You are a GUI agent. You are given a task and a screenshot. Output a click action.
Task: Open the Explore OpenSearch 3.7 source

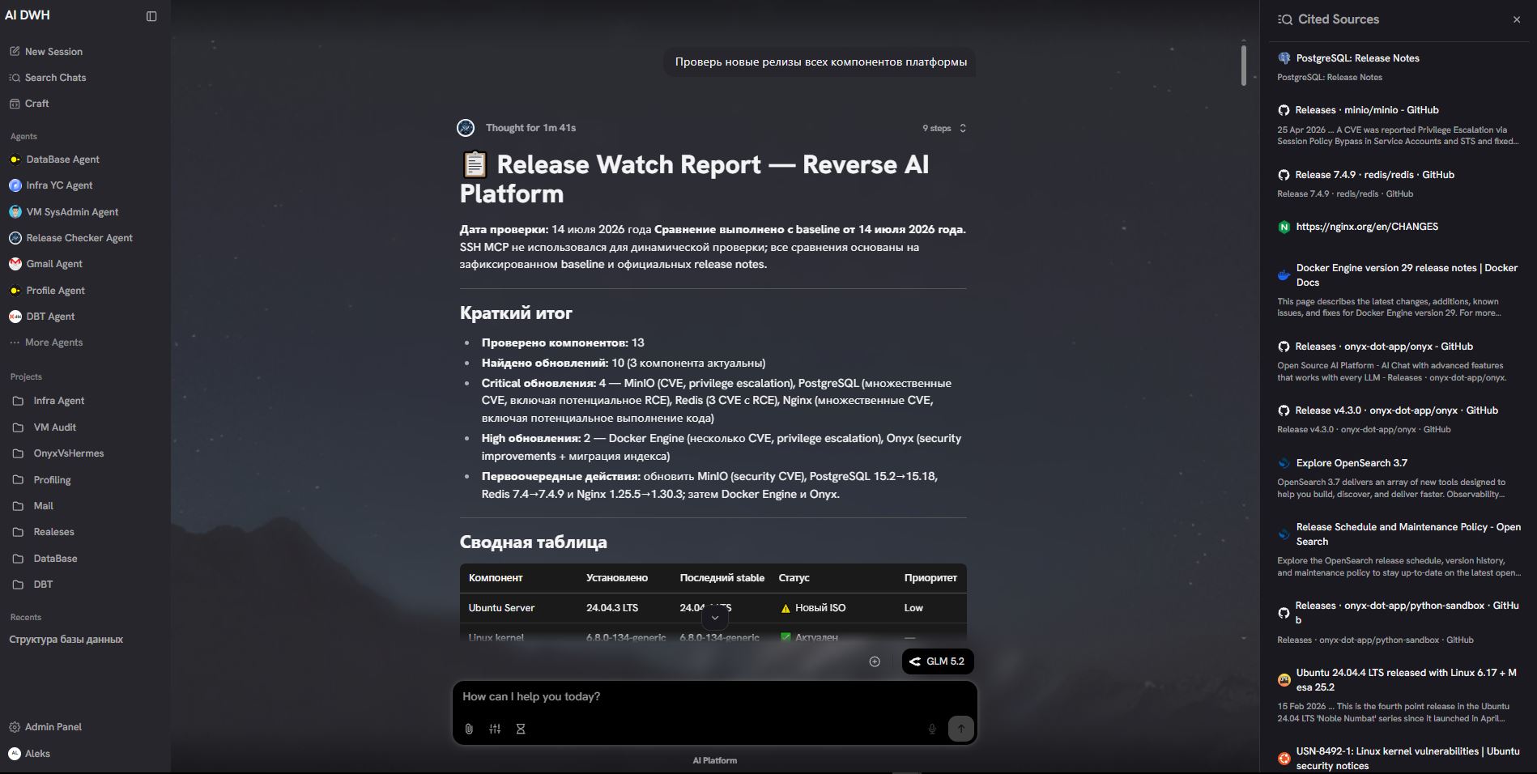pos(1352,463)
